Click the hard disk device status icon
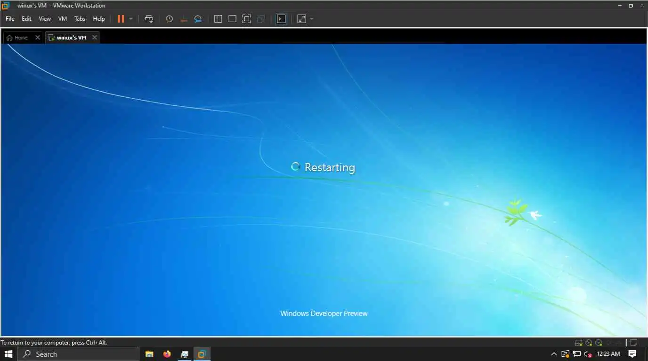Image resolution: width=648 pixels, height=361 pixels. point(578,343)
